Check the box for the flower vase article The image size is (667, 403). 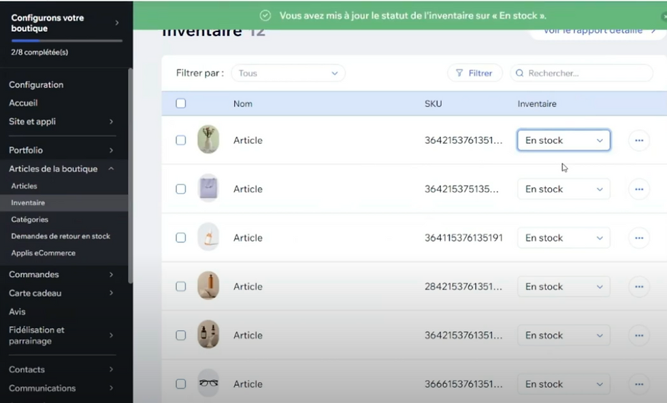tap(181, 140)
